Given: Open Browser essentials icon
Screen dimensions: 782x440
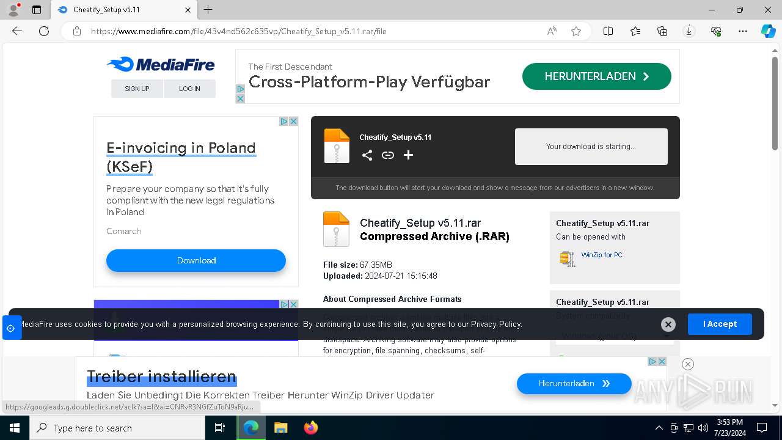Looking at the screenshot, I should [x=716, y=31].
